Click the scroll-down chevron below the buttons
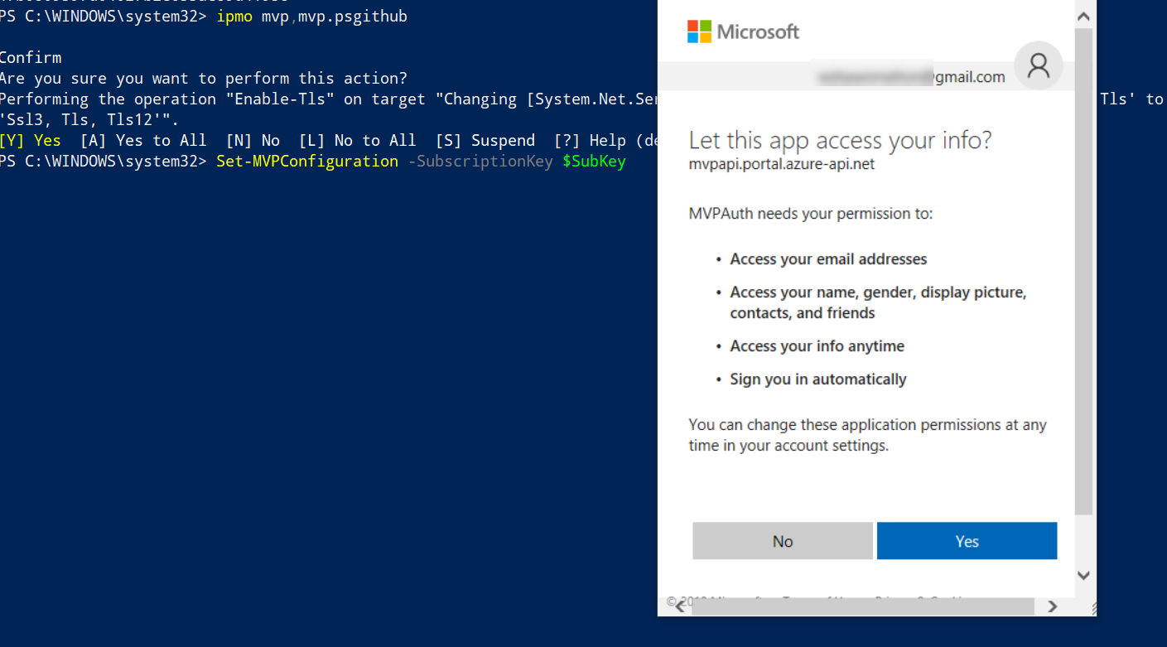1167x647 pixels. 1083,574
